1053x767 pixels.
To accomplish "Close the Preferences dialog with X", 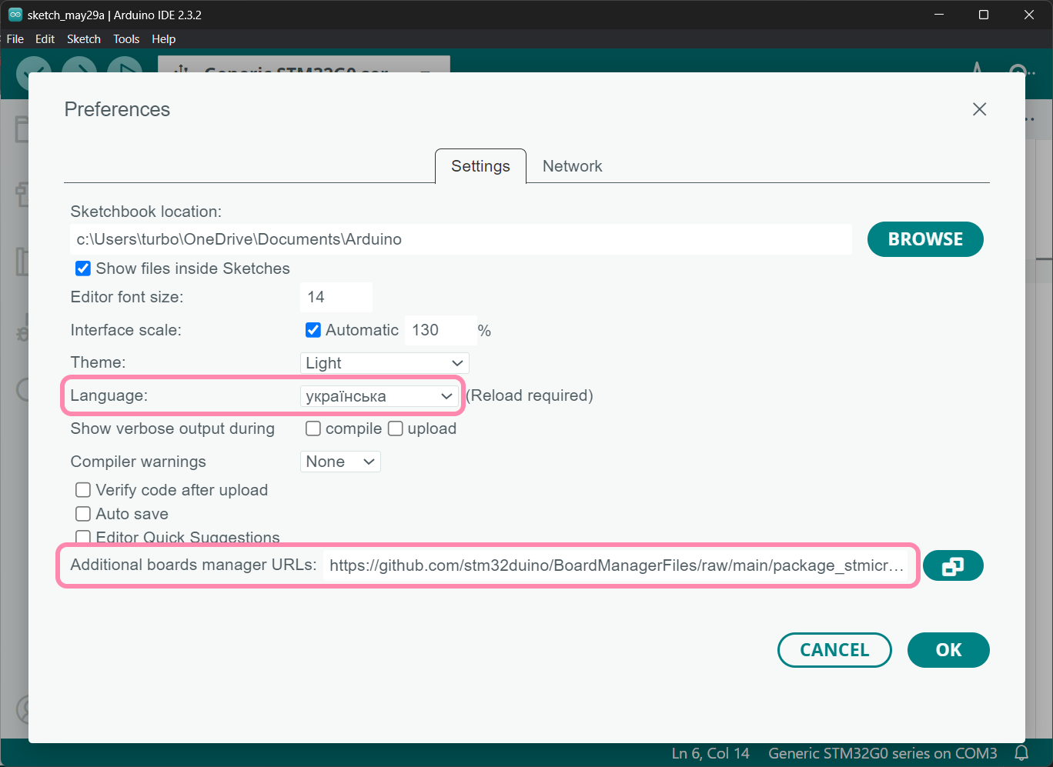I will pyautogui.click(x=979, y=109).
